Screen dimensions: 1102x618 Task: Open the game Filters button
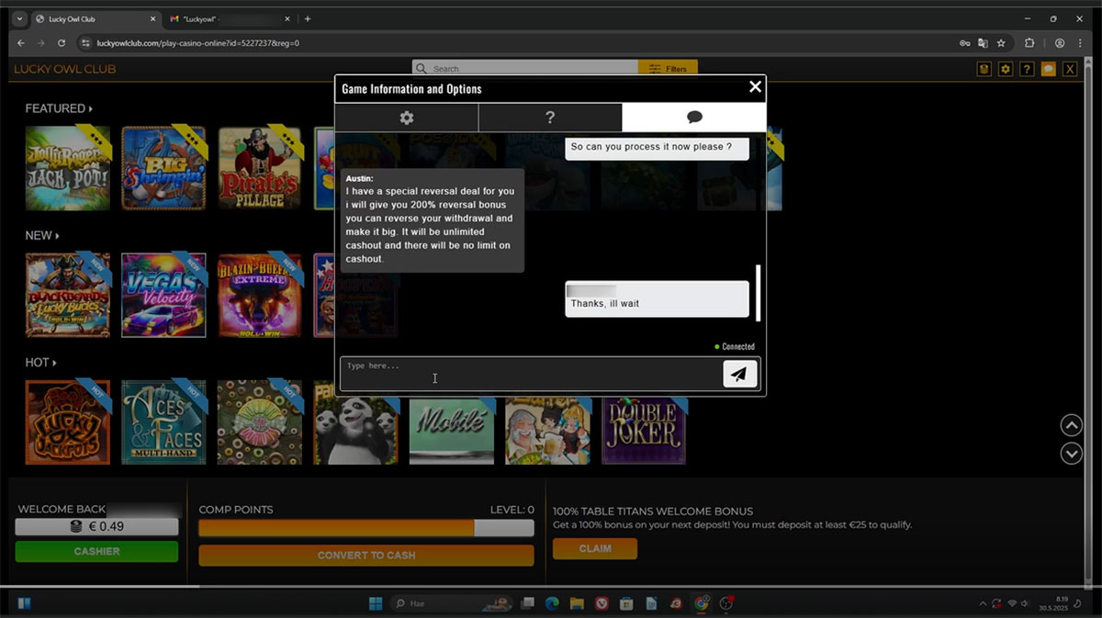668,69
